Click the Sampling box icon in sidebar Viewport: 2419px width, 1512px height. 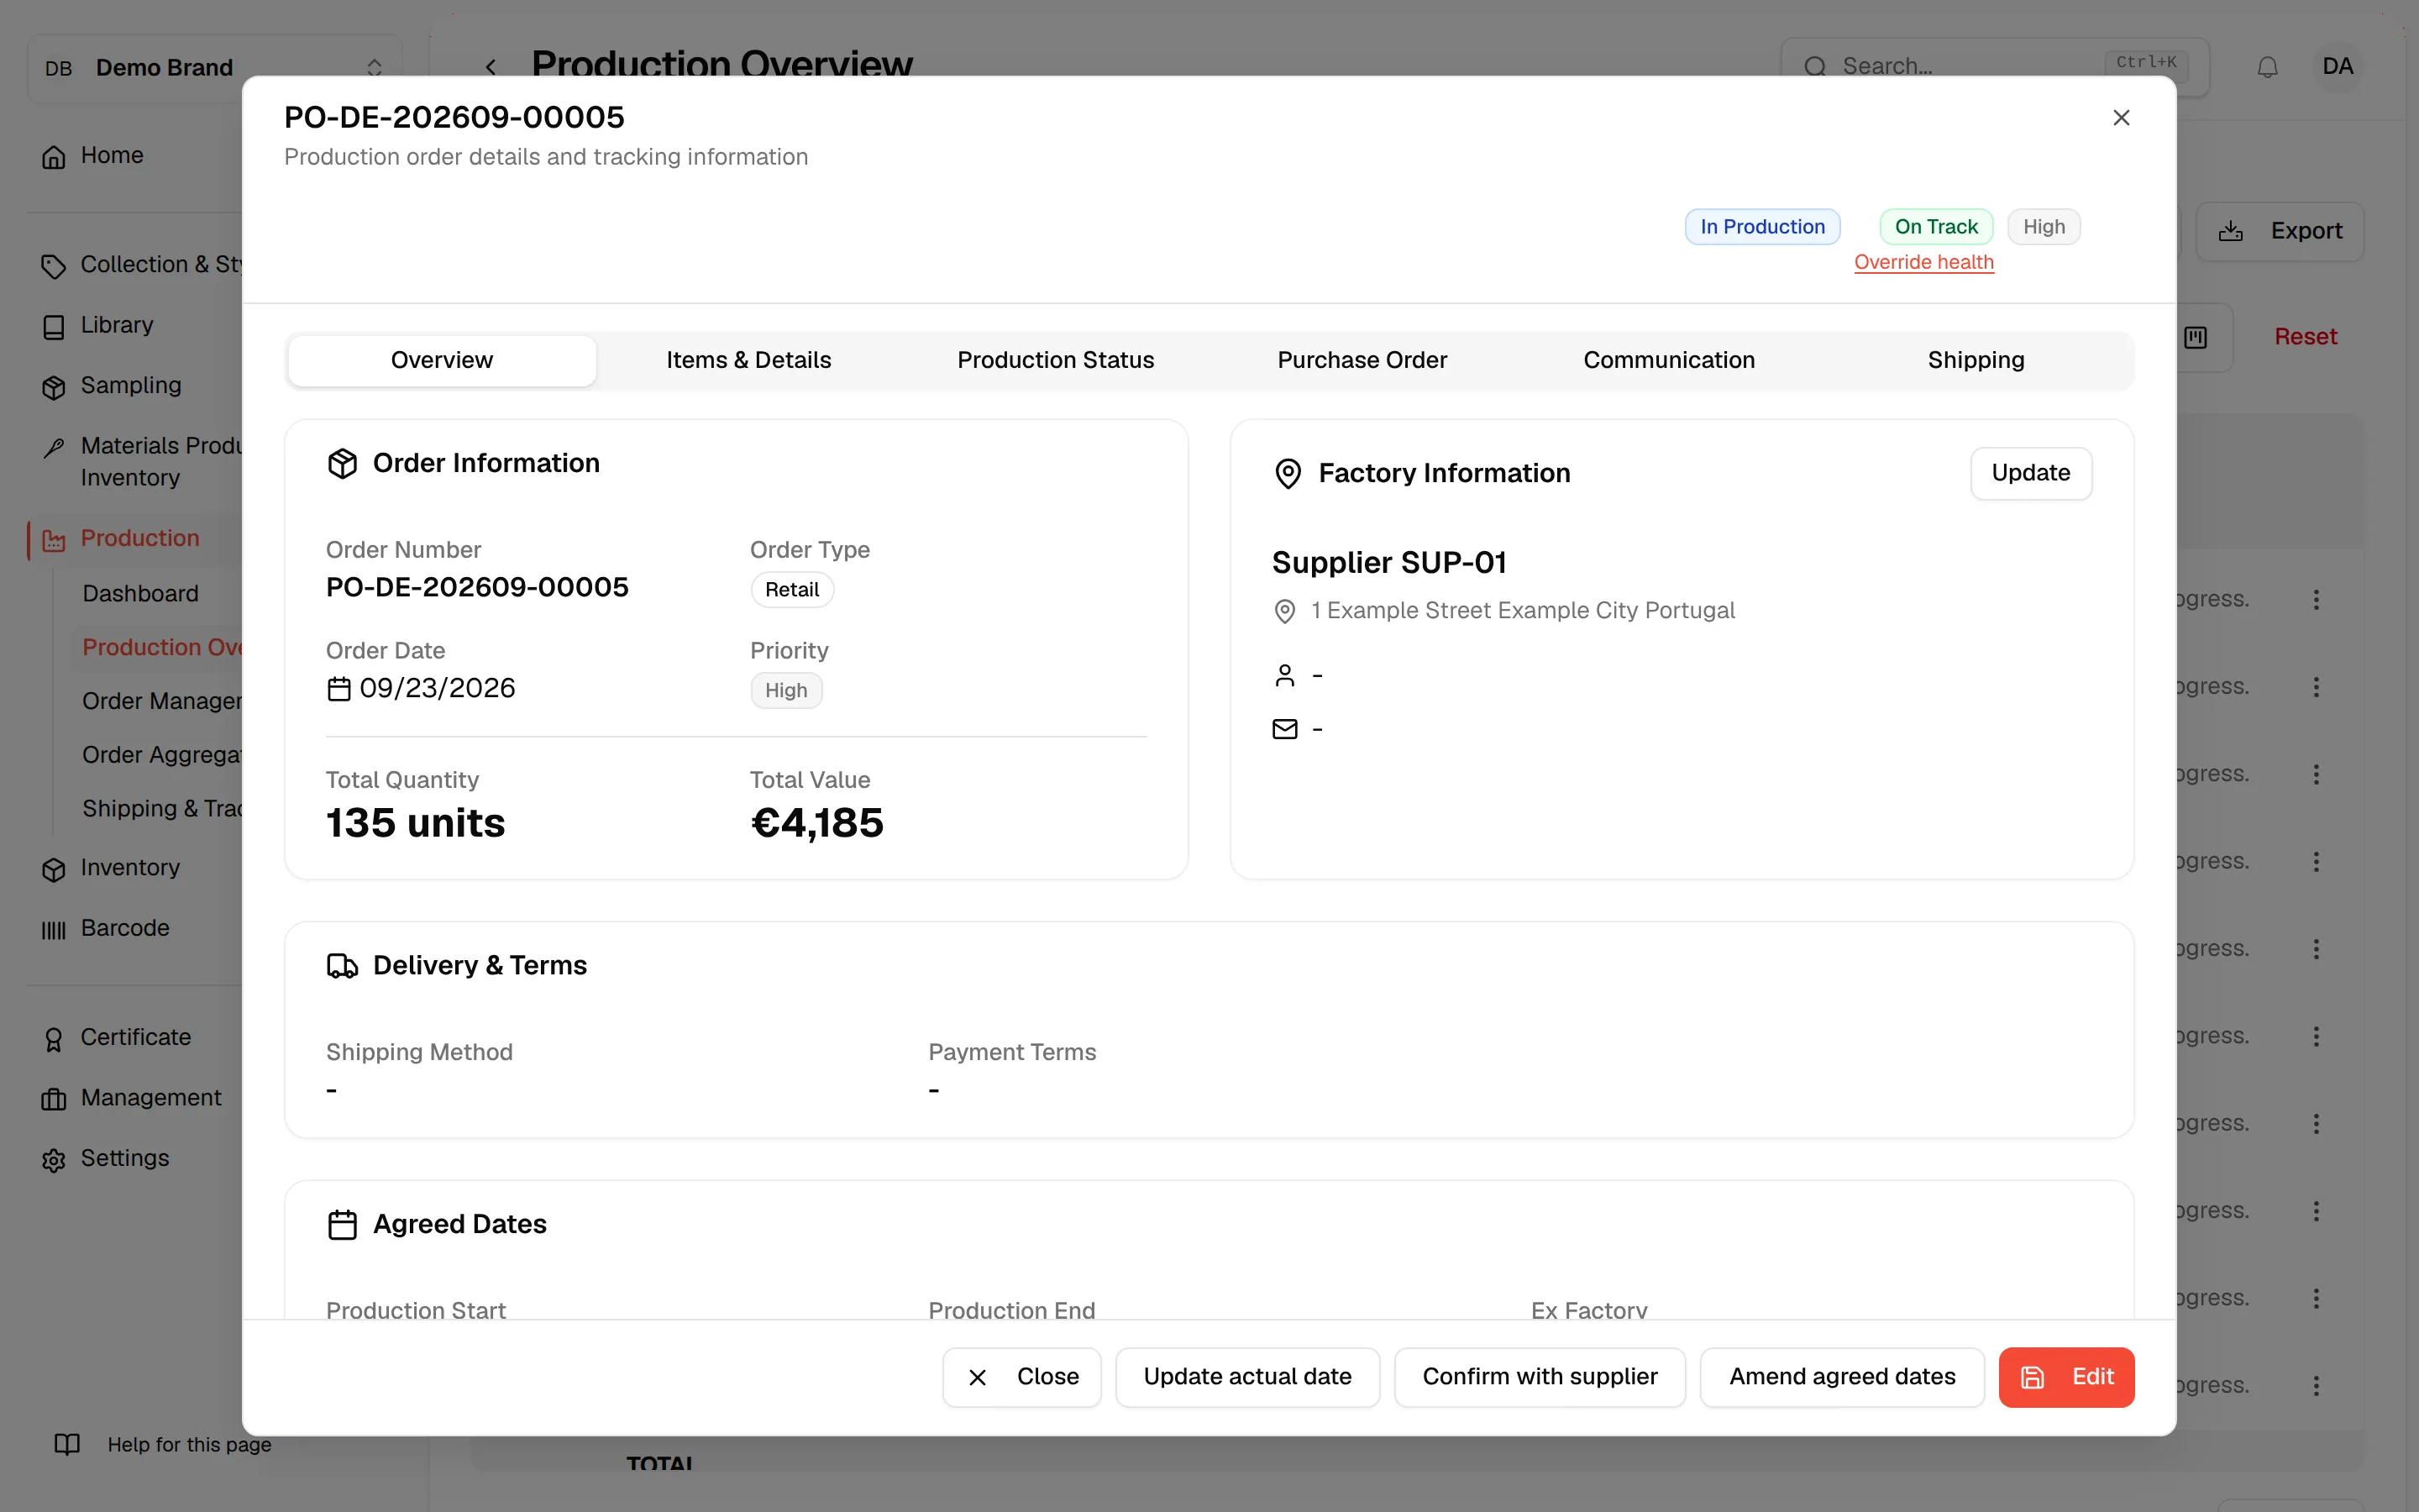[x=54, y=387]
